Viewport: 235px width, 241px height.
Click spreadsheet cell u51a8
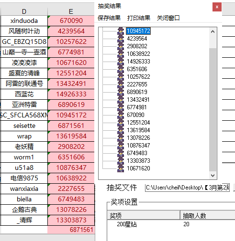coord(24,168)
